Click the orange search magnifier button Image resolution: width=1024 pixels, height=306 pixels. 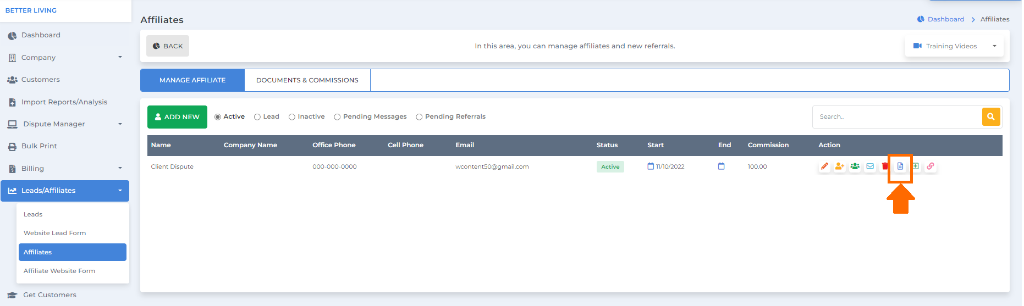point(991,116)
